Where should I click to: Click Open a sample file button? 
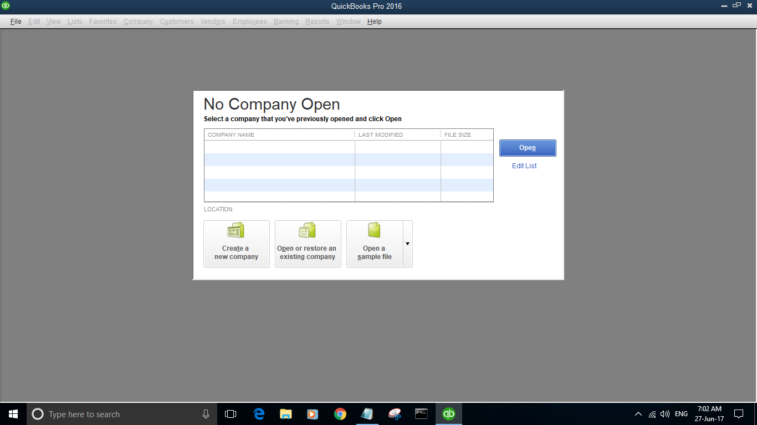[375, 244]
